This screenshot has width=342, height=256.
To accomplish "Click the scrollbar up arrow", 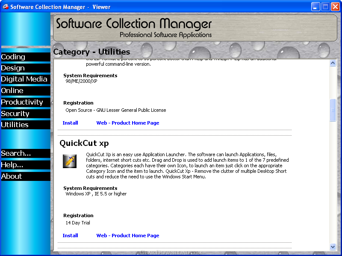I will coord(333,63).
